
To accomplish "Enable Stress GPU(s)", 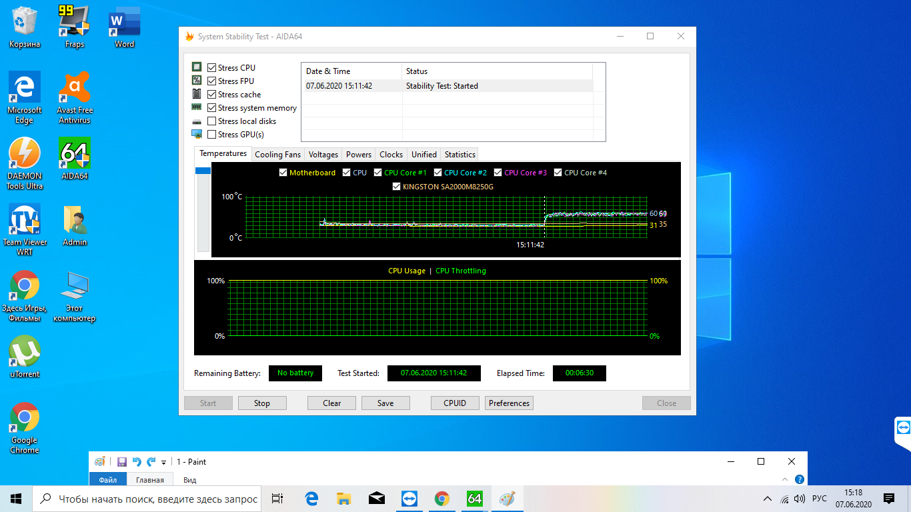I will 211,135.
